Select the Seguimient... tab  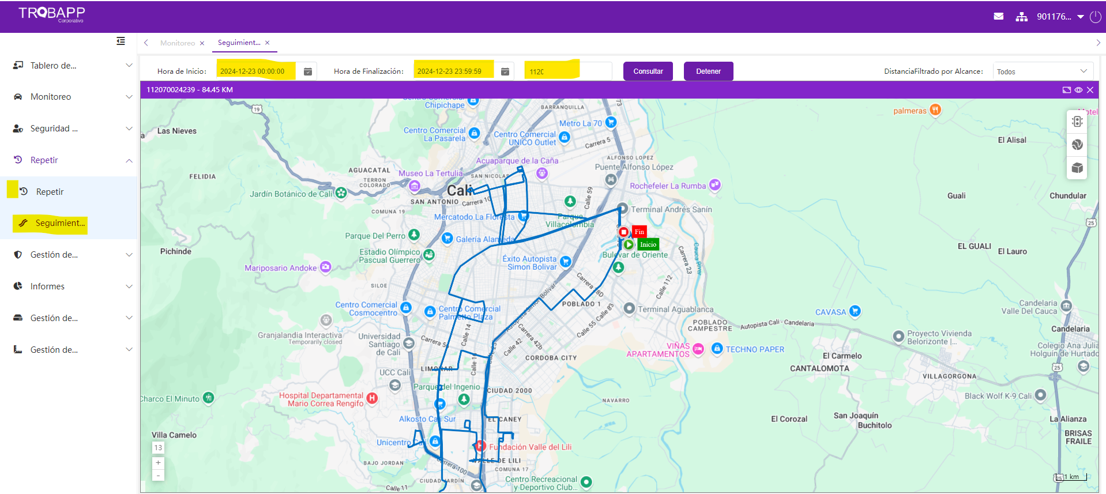coord(239,43)
